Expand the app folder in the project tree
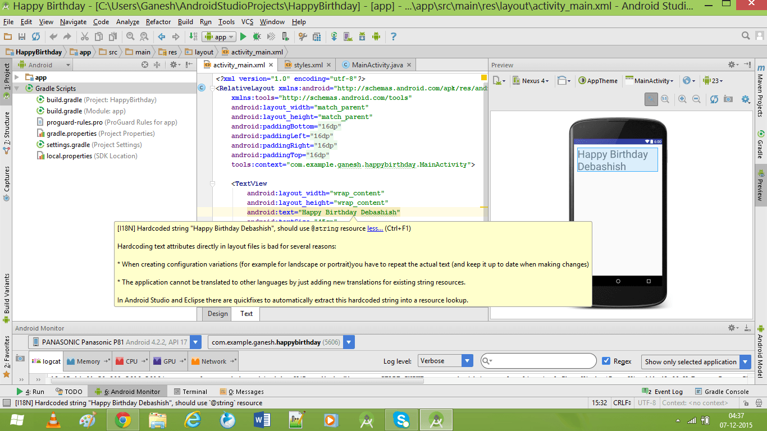Viewport: 767px width, 431px height. tap(17, 77)
